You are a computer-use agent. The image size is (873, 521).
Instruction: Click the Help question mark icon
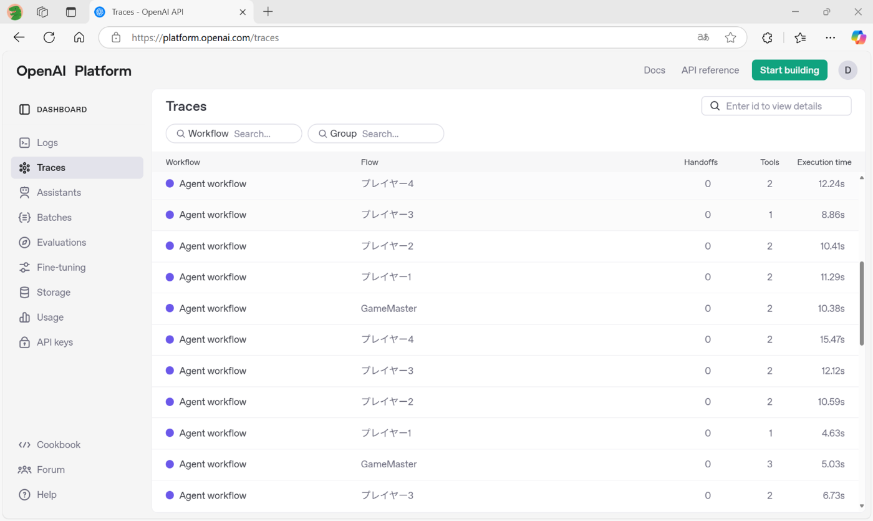point(24,495)
